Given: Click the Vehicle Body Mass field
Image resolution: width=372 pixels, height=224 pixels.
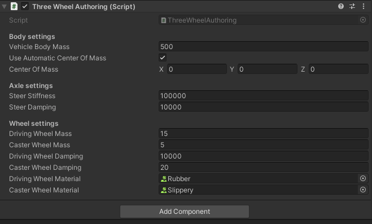Looking at the screenshot, I should point(264,46).
